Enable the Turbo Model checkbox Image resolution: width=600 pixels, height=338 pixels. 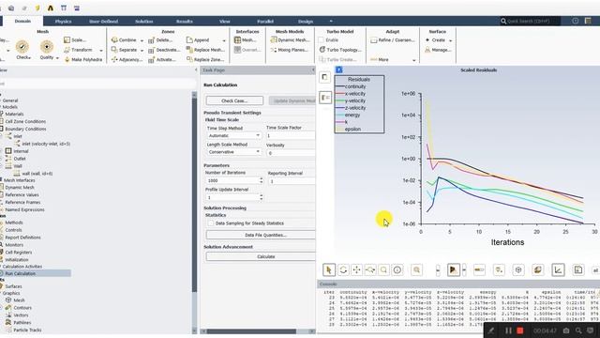[322, 39]
